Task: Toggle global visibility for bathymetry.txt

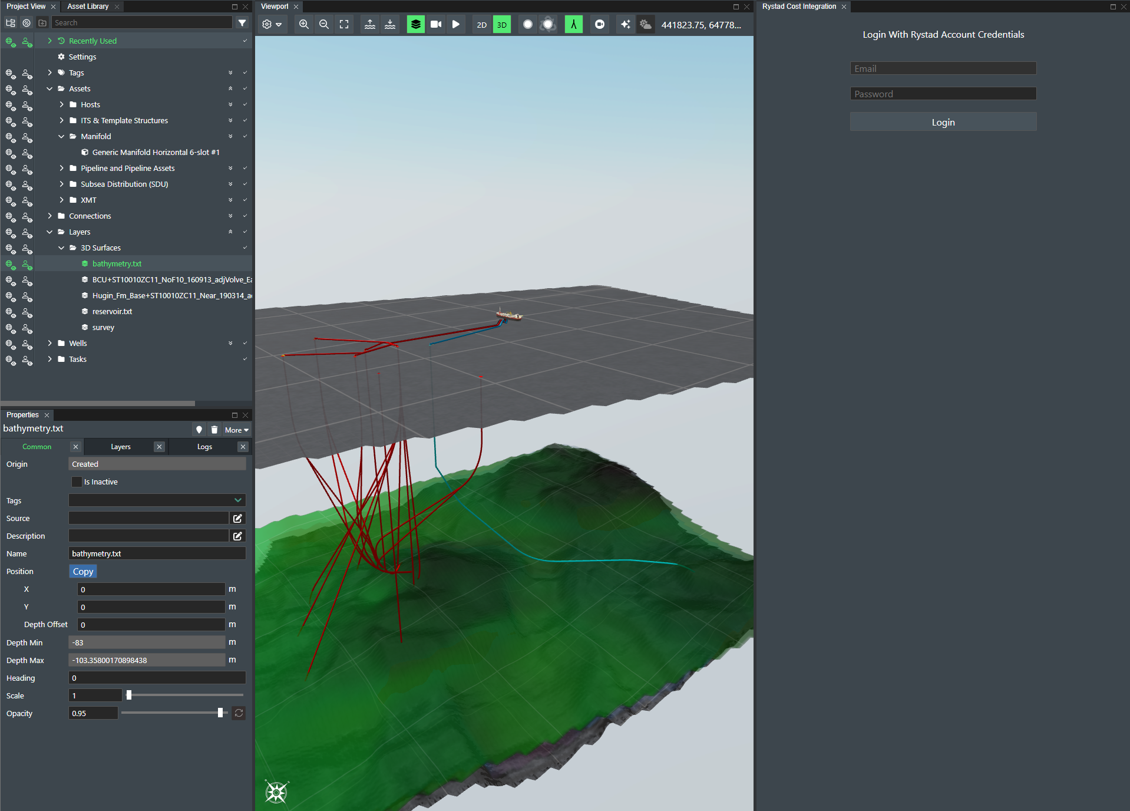Action: [11, 265]
